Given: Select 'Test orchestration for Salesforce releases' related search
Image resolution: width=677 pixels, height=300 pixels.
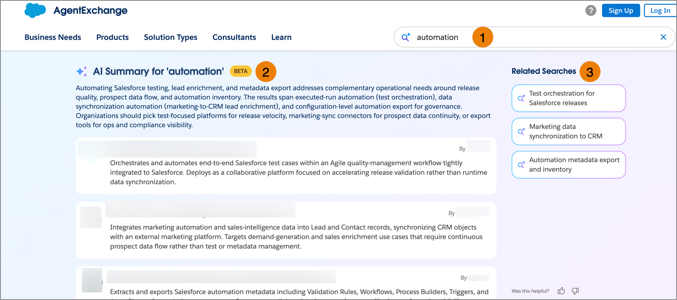Looking at the screenshot, I should [x=569, y=98].
